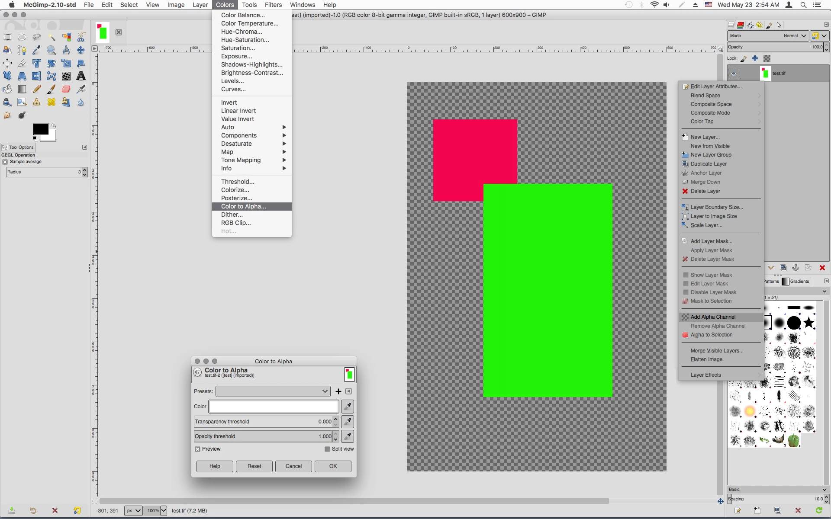This screenshot has height=519, width=831.
Task: Toggle the Preview checkbox
Action: pos(198,449)
